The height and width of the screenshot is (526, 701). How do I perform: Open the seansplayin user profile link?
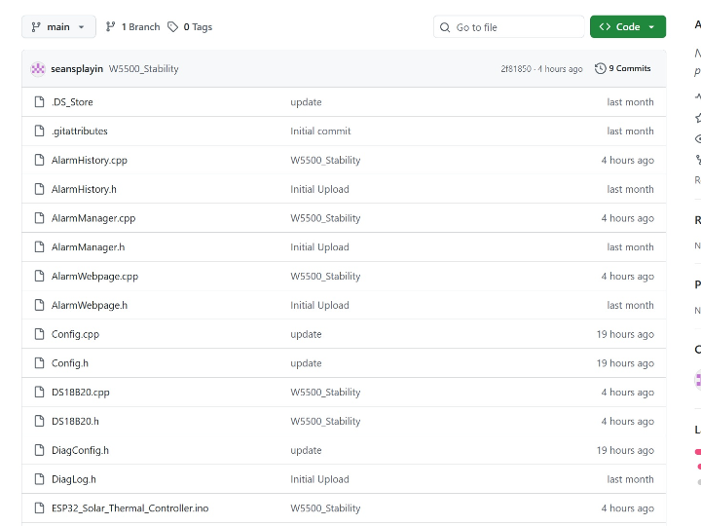(x=77, y=69)
